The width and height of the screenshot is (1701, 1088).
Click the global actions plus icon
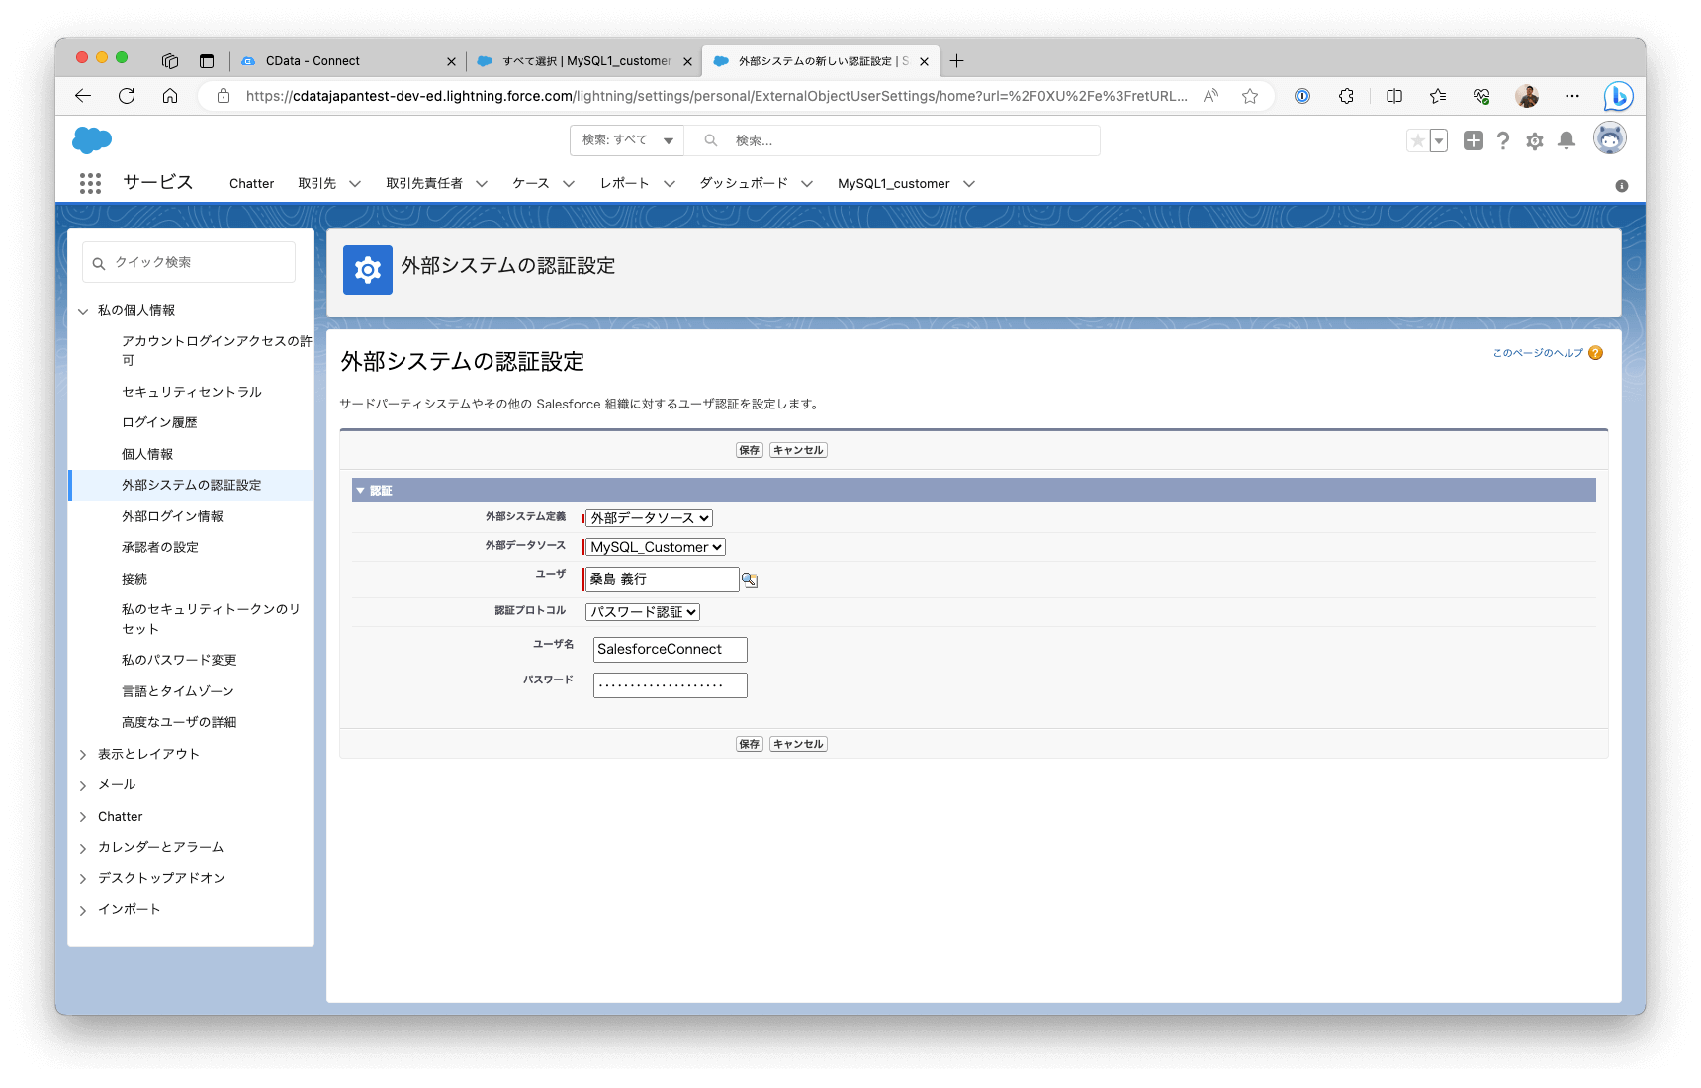[x=1474, y=140]
